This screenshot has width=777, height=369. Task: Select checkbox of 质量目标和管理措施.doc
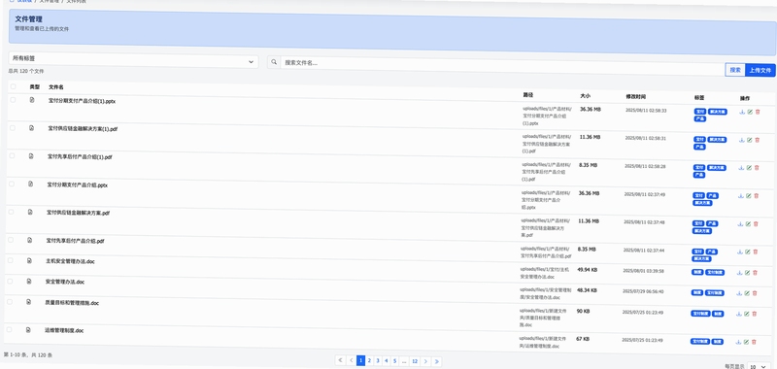[10, 301]
